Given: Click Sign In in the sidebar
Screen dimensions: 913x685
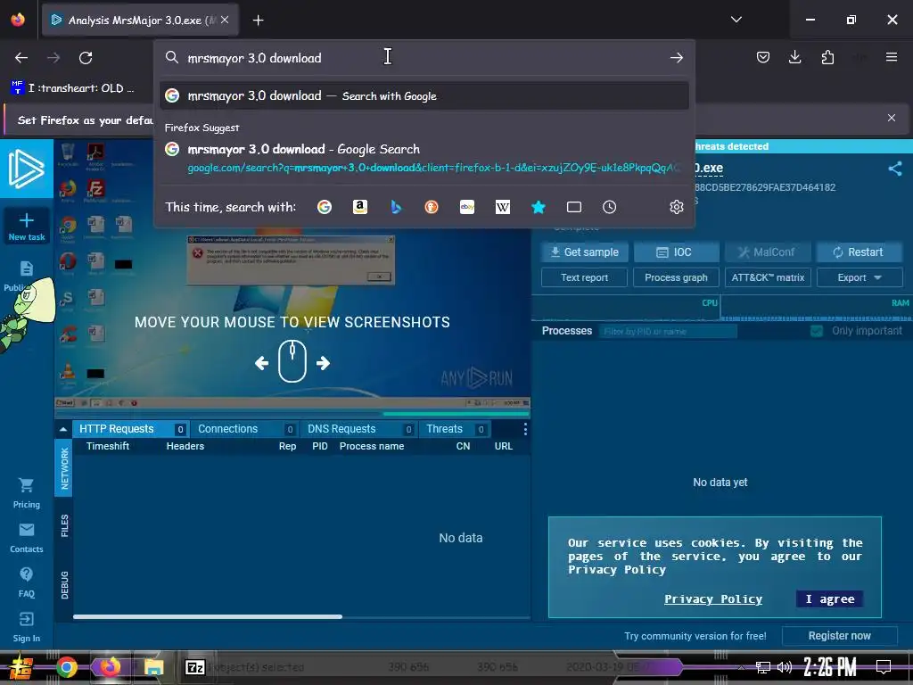Looking at the screenshot, I should point(26,627).
